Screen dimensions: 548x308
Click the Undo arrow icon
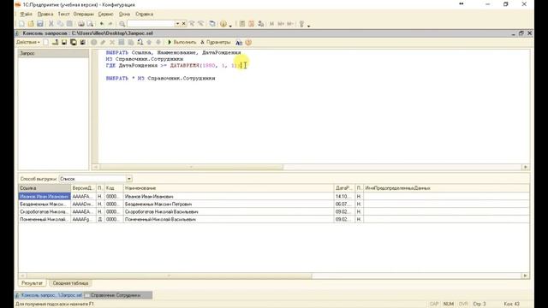pos(102,24)
